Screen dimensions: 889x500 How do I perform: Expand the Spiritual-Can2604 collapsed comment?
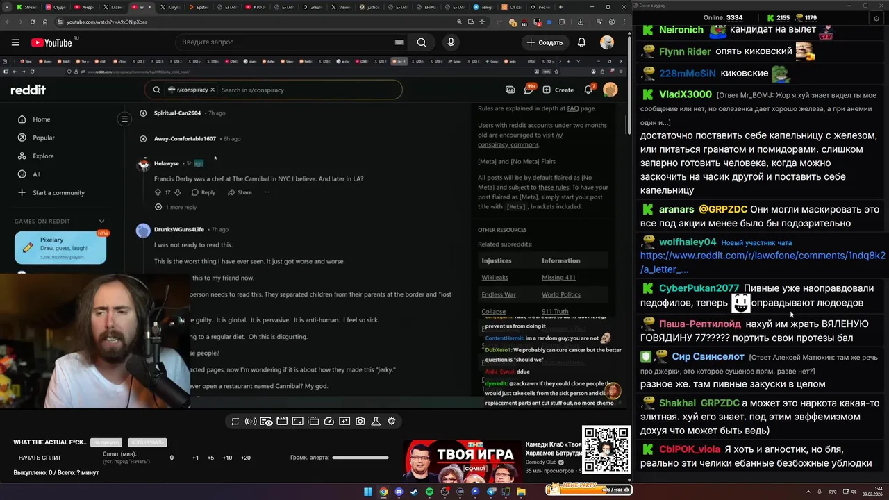click(144, 112)
